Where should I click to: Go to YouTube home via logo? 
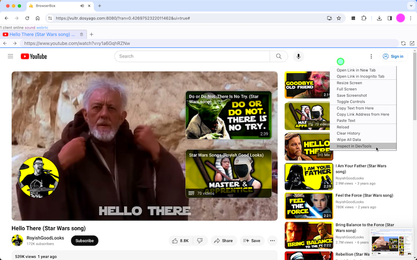point(34,56)
